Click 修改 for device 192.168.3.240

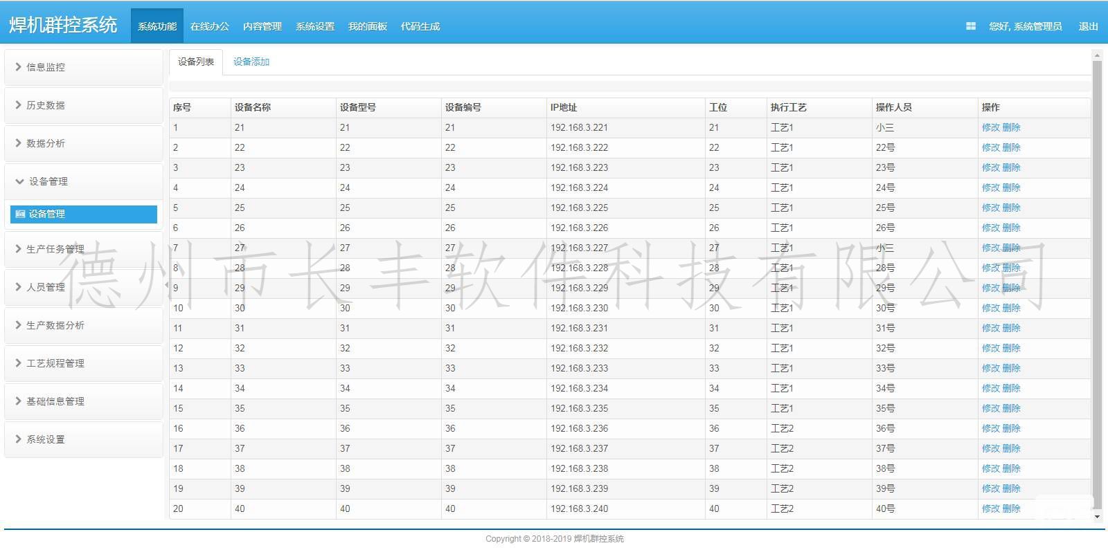[x=990, y=508]
